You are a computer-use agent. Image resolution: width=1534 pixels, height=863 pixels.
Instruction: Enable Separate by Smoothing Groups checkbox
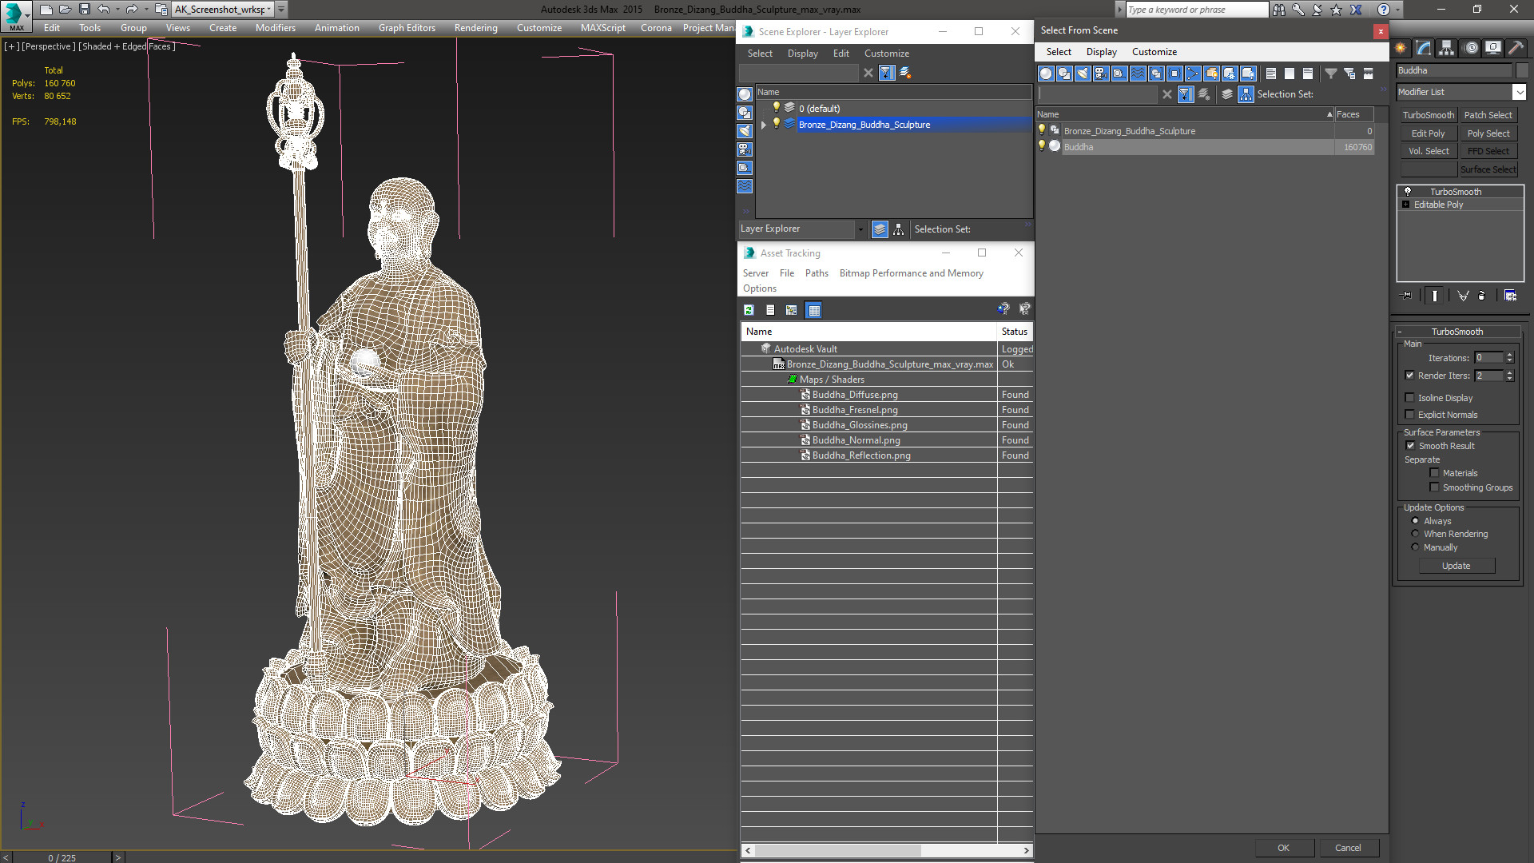1434,487
